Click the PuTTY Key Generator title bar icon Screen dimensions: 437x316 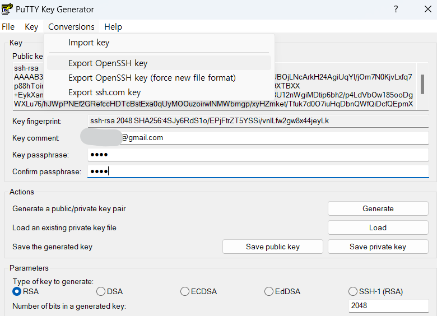tap(7, 9)
